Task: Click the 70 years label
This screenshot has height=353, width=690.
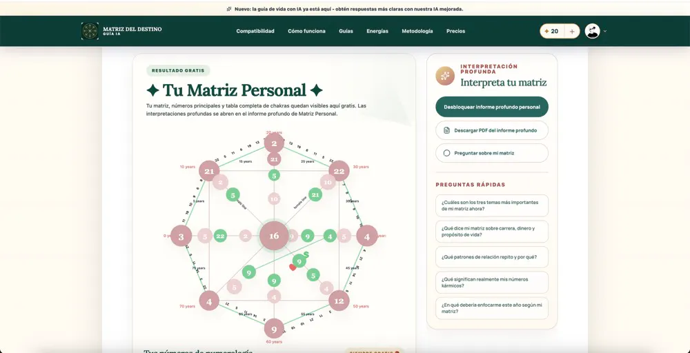Action: click(x=187, y=306)
